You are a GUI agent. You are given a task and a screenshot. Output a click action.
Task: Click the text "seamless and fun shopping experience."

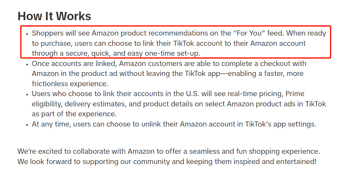(255, 152)
